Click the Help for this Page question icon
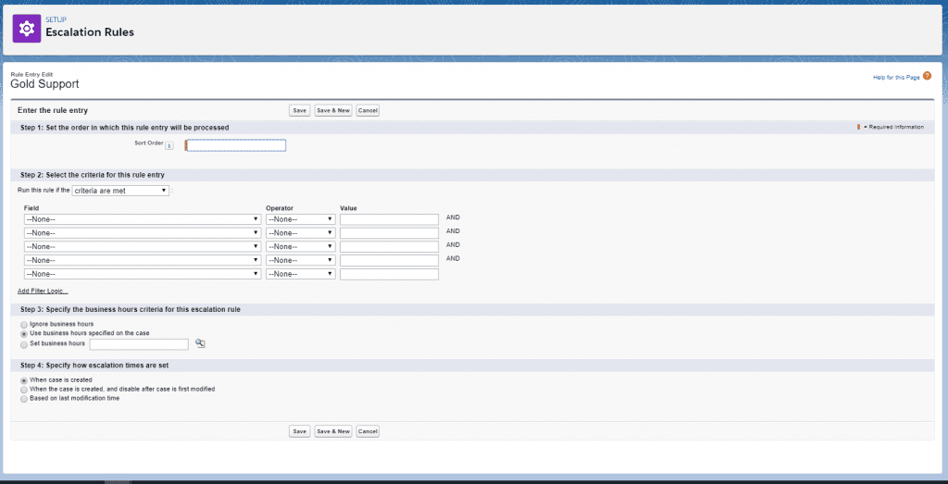 927,76
